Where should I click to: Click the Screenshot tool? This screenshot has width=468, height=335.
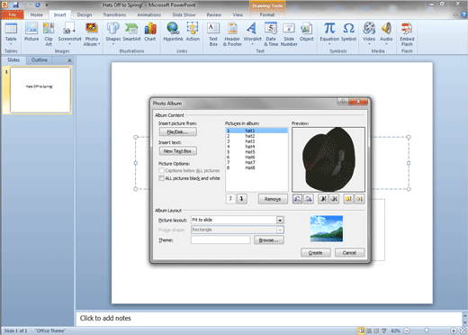coord(69,34)
